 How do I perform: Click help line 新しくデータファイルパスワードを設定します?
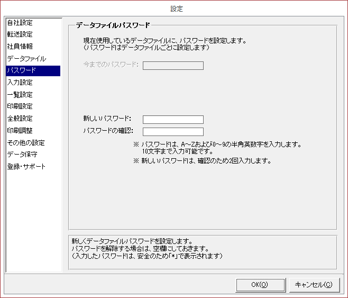(132, 241)
